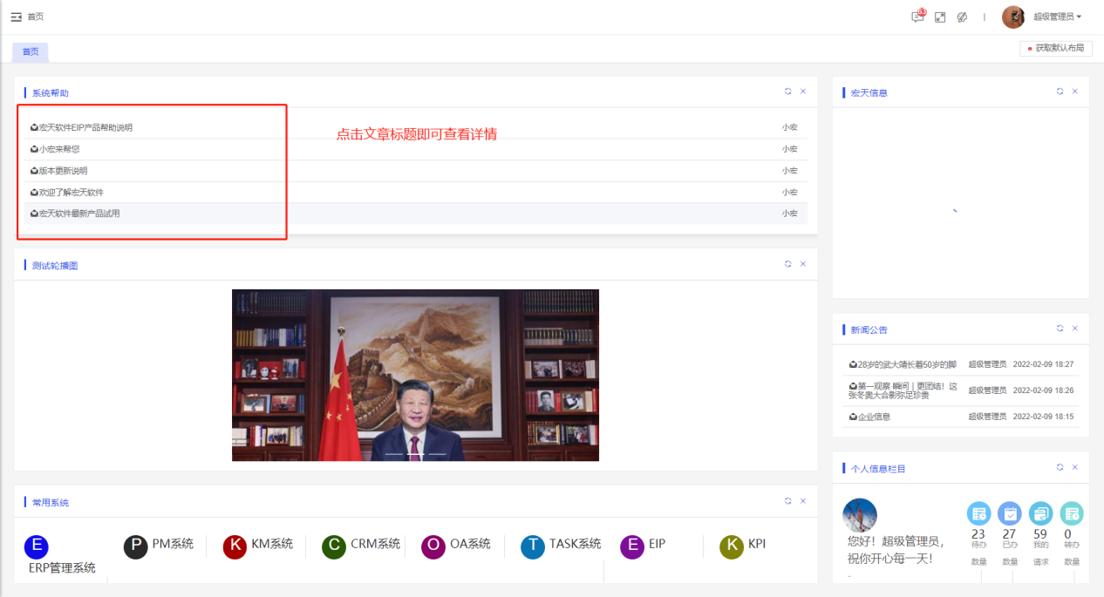The height and width of the screenshot is (597, 1104).
Task: Click the 转办 transferred count icon
Action: click(x=1072, y=513)
